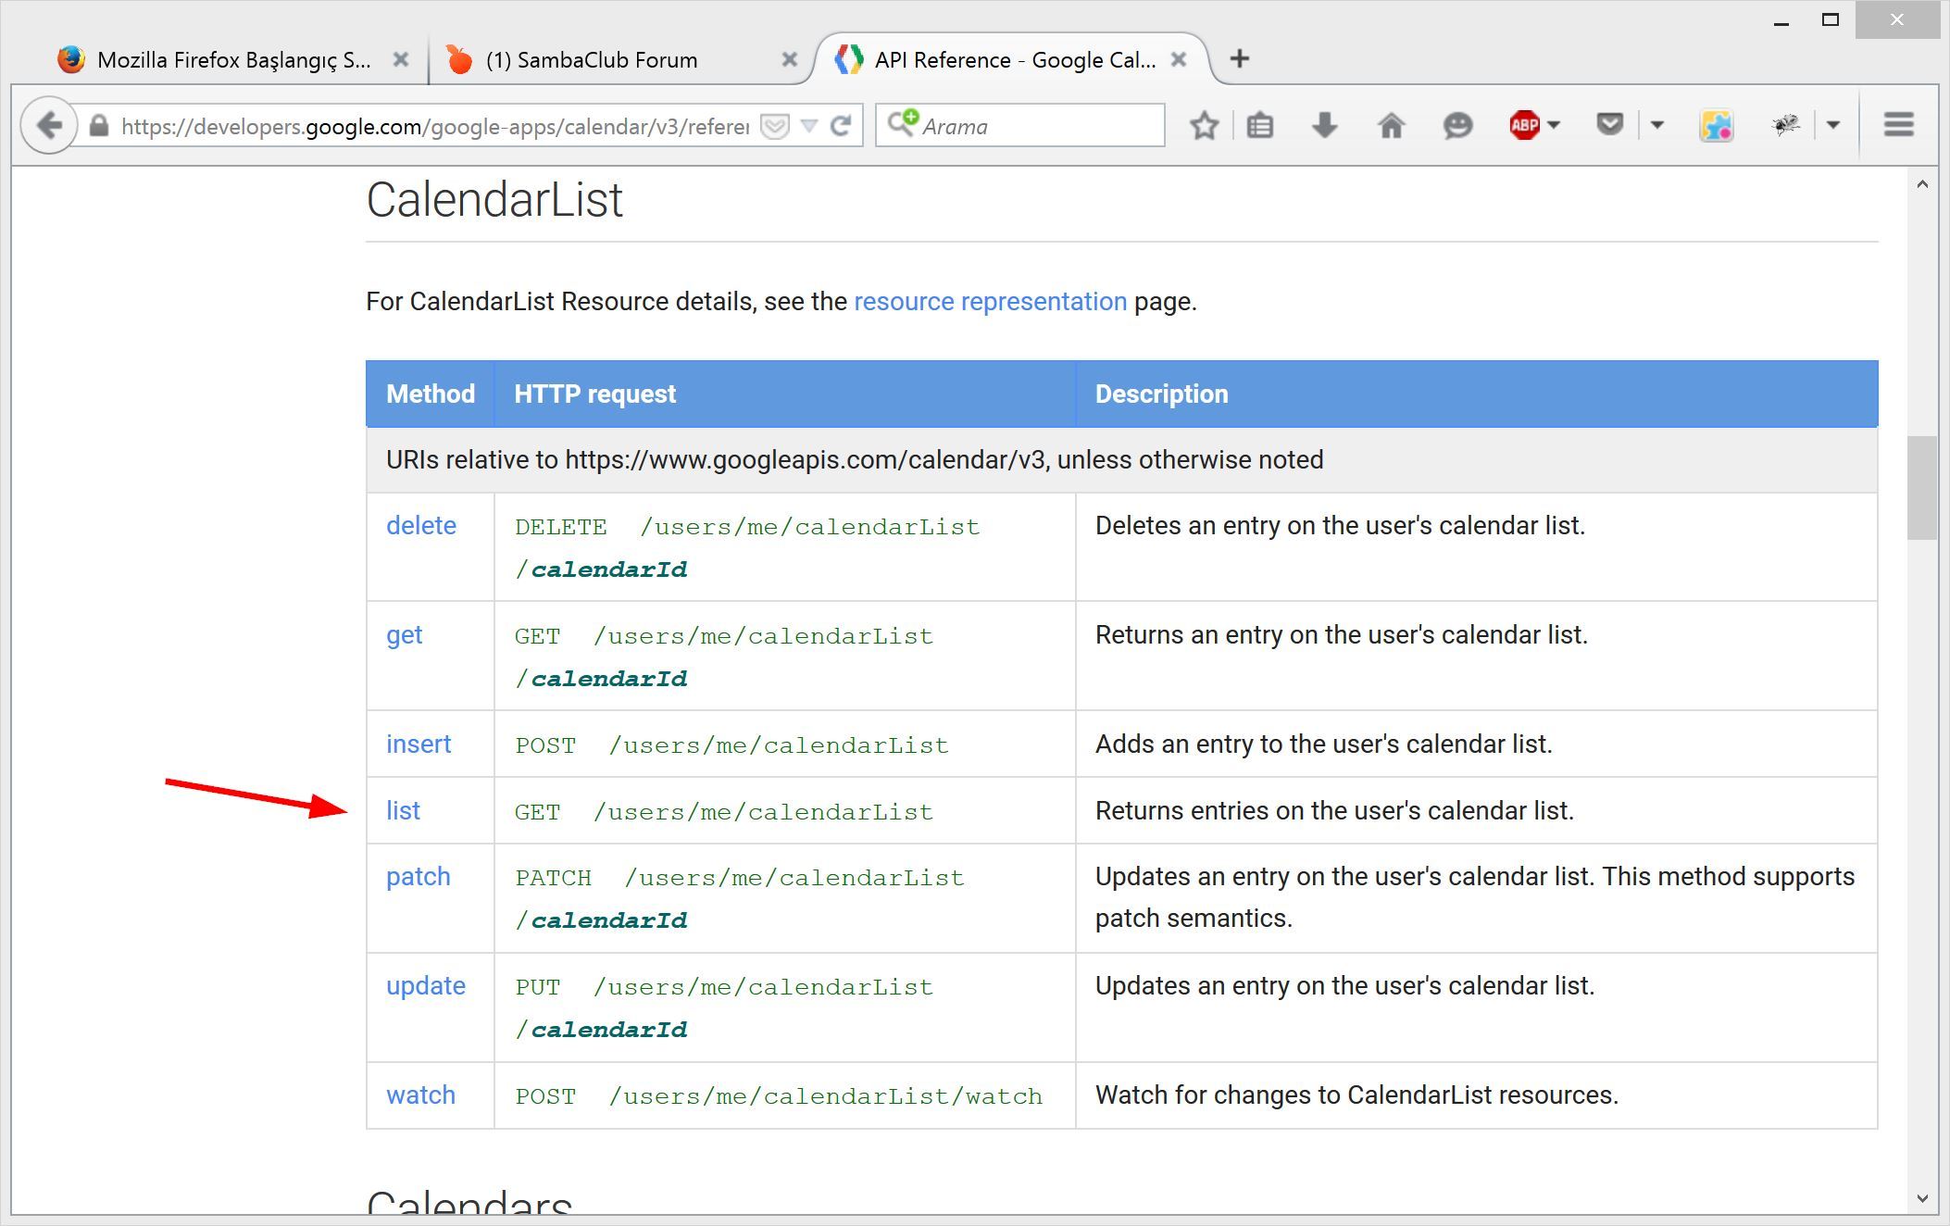Go to the Home page icon

point(1391,125)
